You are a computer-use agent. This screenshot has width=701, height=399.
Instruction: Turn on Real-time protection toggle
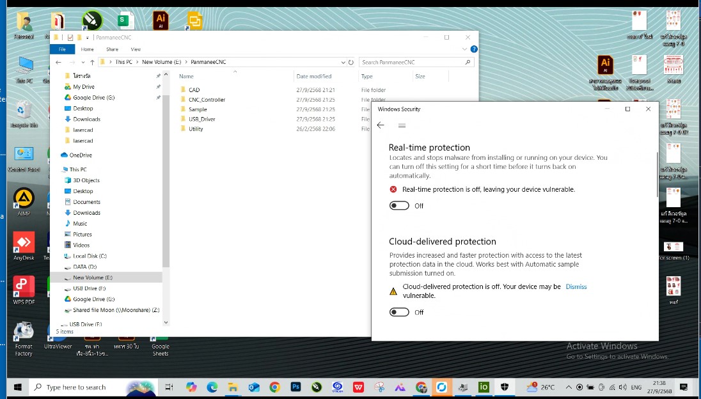(399, 206)
